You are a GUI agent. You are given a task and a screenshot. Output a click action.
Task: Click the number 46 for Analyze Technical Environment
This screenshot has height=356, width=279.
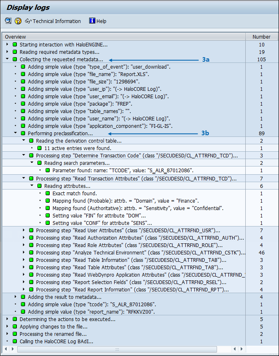[261, 252]
